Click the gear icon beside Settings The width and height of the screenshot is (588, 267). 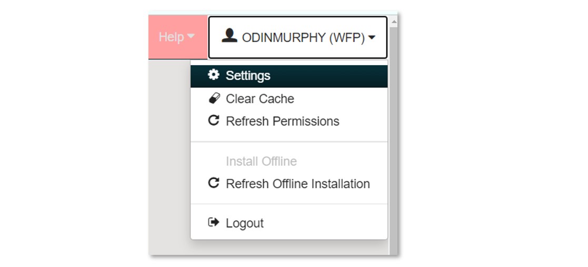click(213, 75)
